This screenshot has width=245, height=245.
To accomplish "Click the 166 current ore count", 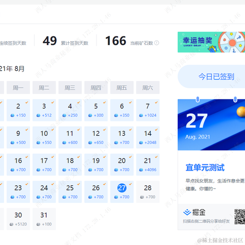I will coord(116,41).
